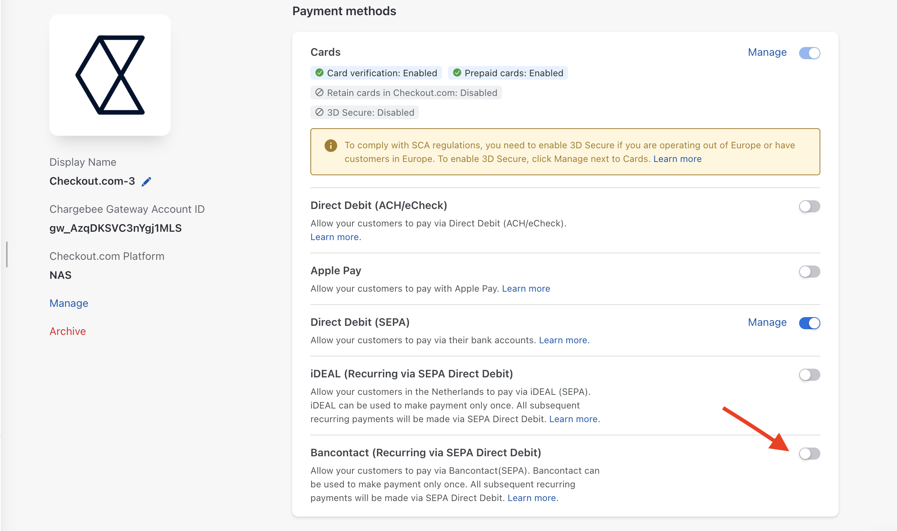
Task: Enable the iDEAL recurring payment toggle
Action: (809, 375)
